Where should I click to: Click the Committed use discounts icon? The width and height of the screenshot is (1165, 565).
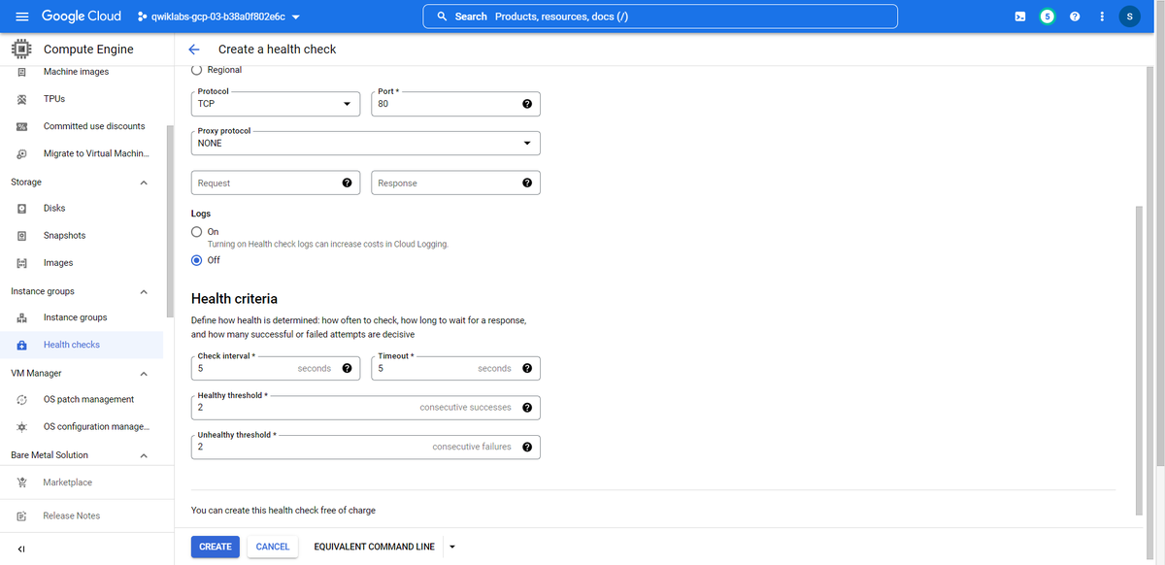[x=21, y=126]
